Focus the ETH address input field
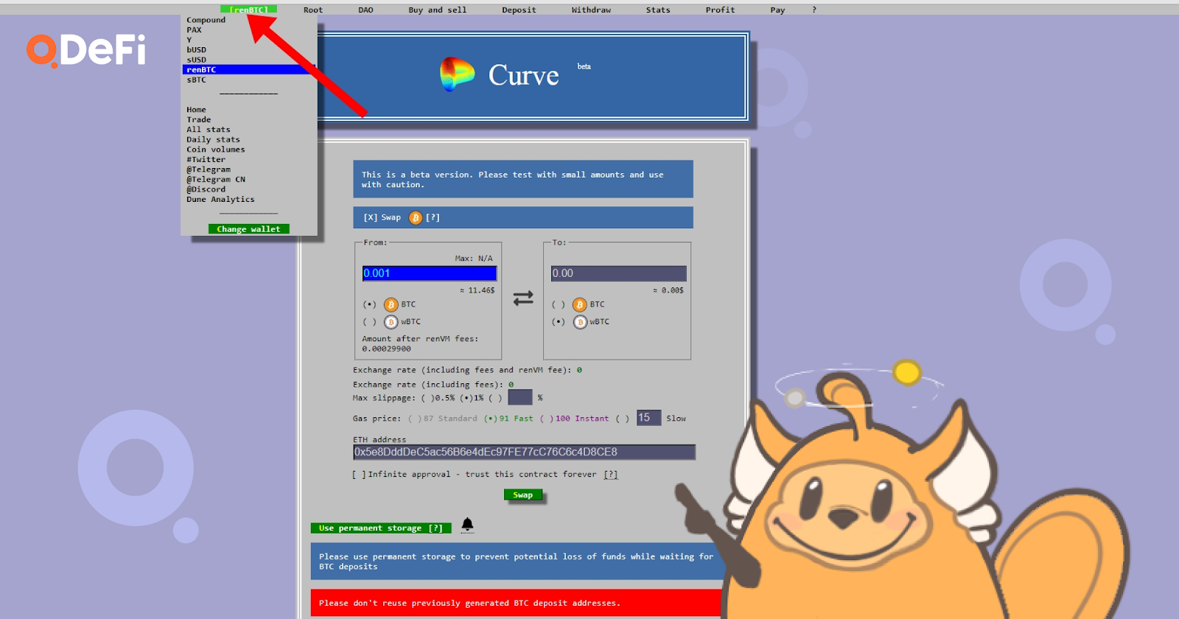Screen dimensions: 1179x619 [x=524, y=452]
